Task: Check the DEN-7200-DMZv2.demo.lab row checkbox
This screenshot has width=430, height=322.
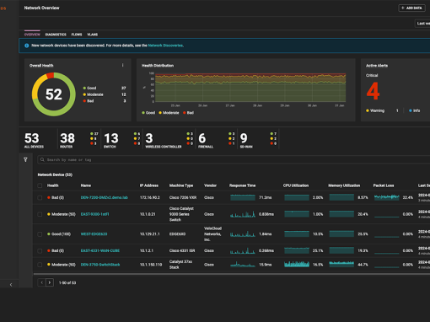Action: [40, 197]
